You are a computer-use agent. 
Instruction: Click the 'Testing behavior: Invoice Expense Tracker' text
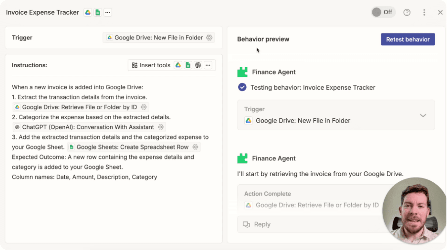point(313,87)
